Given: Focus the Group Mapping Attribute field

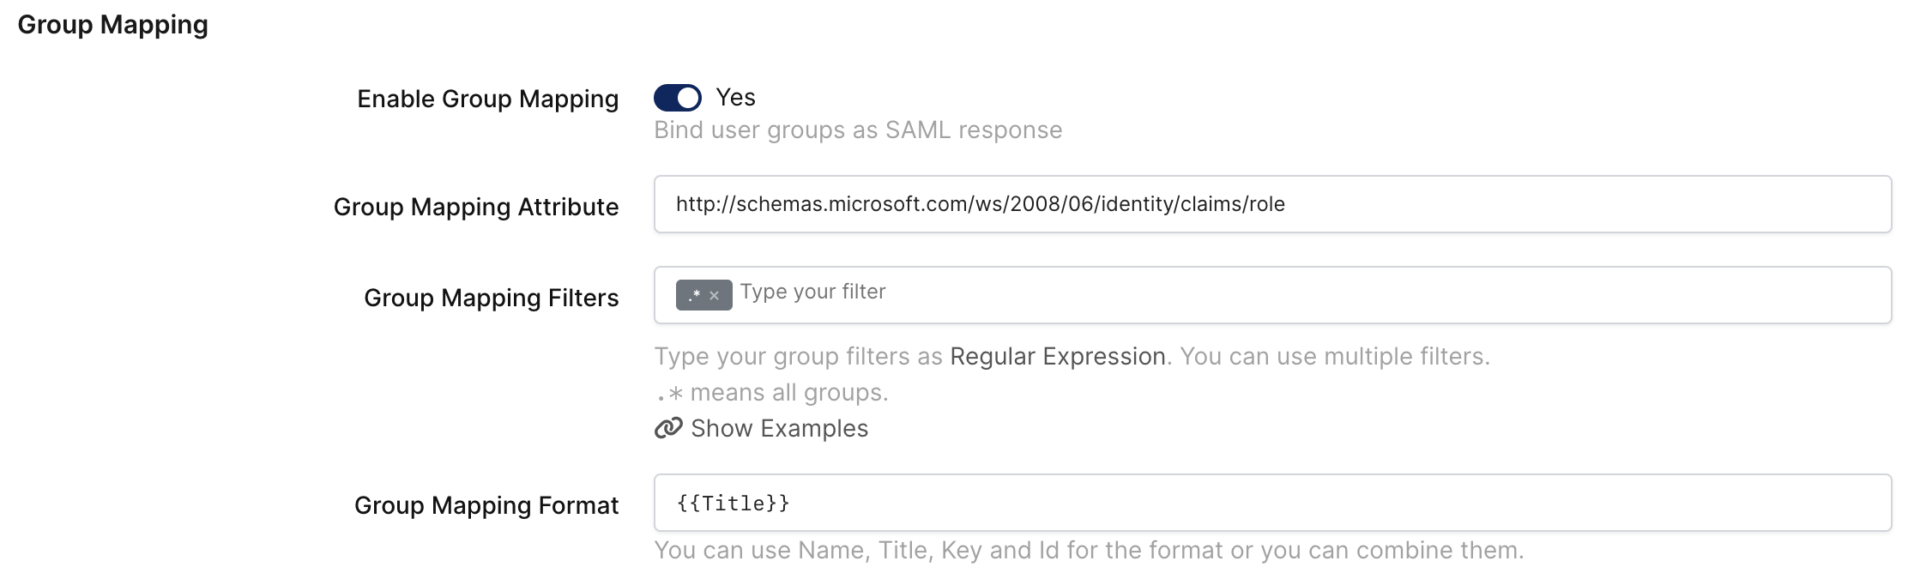Looking at the screenshot, I should [1272, 204].
